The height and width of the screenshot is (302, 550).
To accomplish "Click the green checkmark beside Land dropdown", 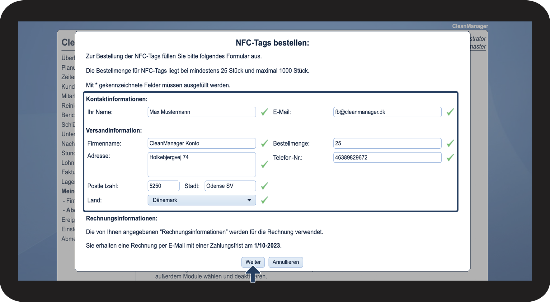I will click(x=264, y=200).
